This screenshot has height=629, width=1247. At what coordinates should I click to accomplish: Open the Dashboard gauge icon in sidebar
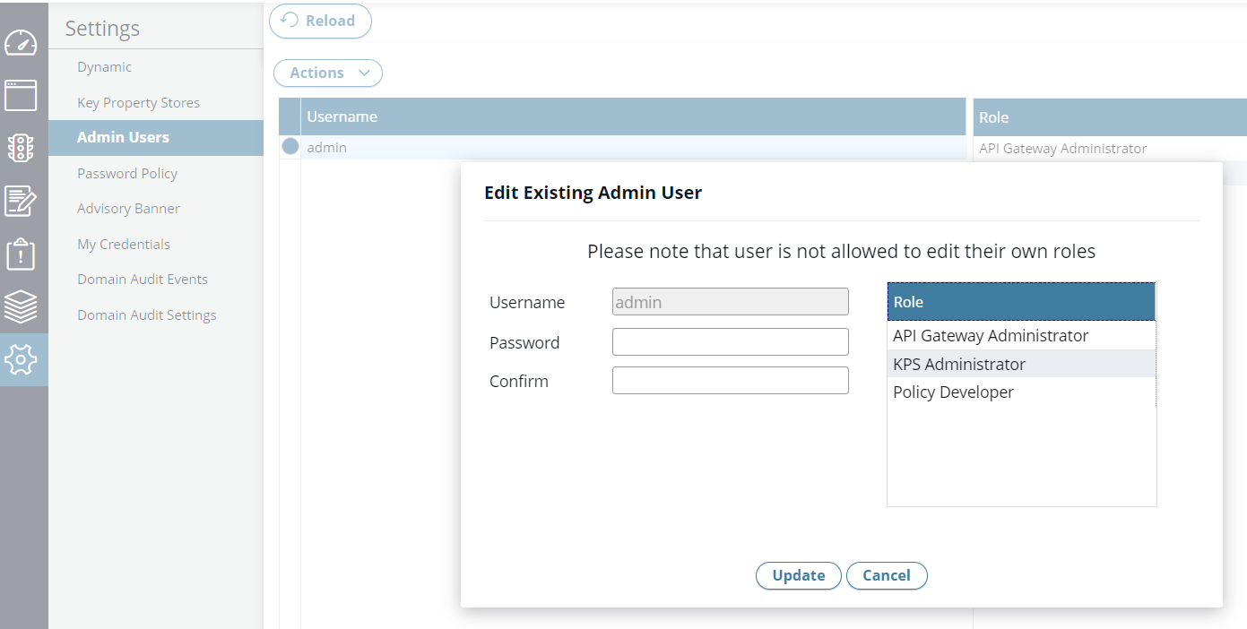(21, 42)
